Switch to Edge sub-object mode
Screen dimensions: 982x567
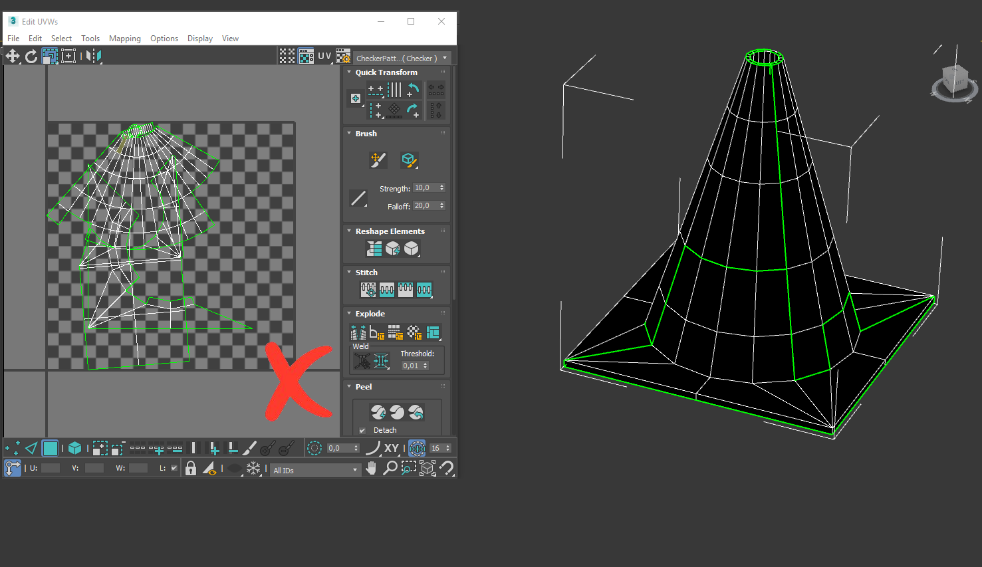(x=31, y=449)
